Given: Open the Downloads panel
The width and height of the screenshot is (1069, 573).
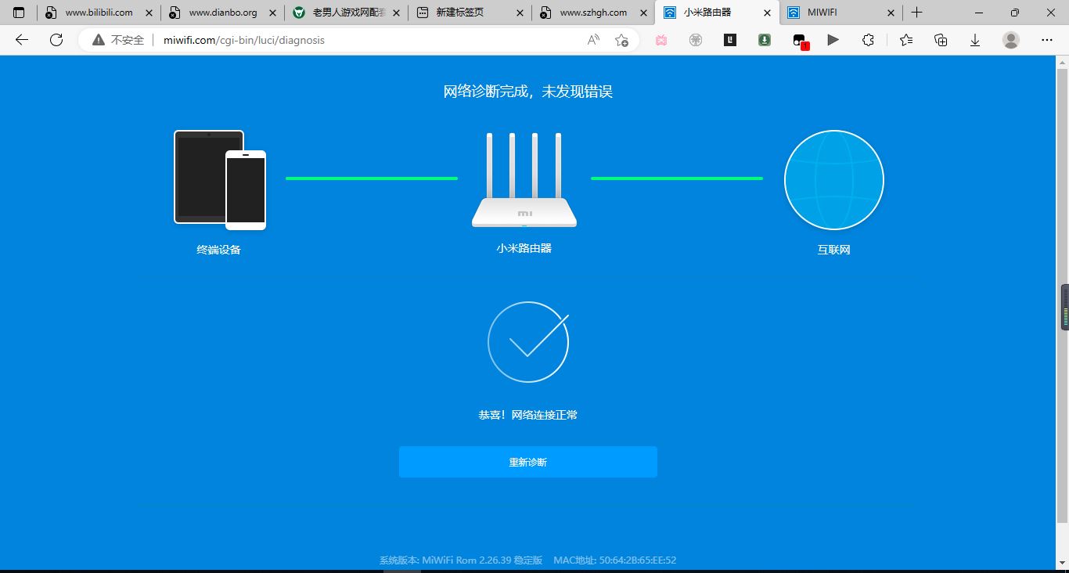Looking at the screenshot, I should pos(975,40).
